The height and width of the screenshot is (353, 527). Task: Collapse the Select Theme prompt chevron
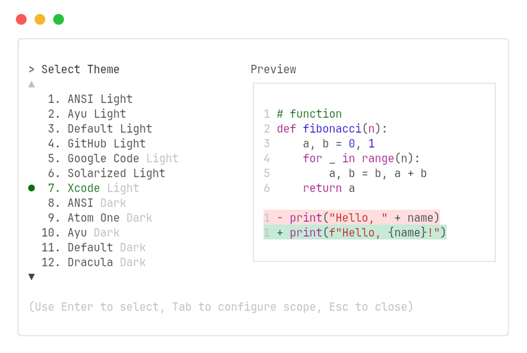pyautogui.click(x=31, y=69)
